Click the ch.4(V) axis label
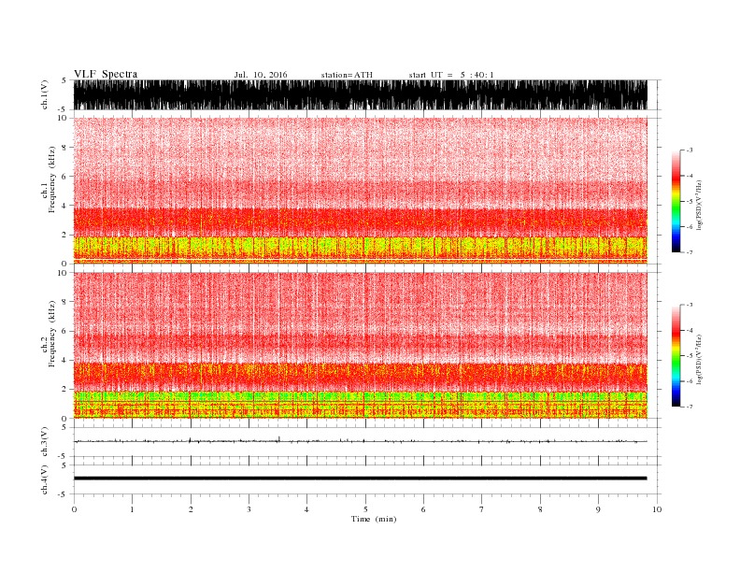The width and height of the screenshot is (740, 572). (45, 479)
